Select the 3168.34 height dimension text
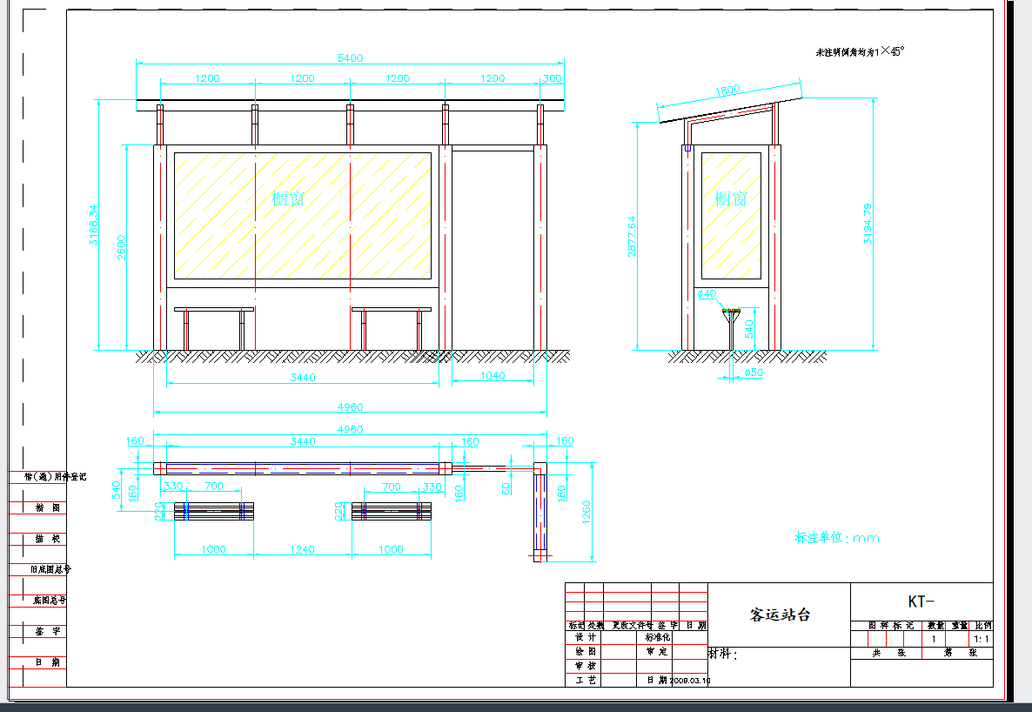 94,225
